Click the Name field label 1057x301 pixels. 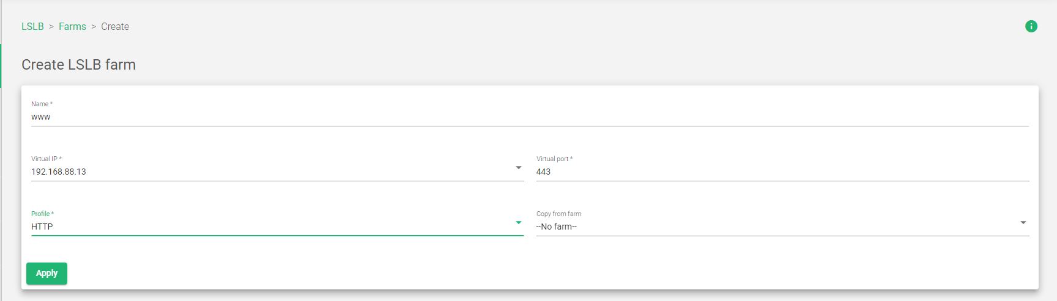coord(42,104)
